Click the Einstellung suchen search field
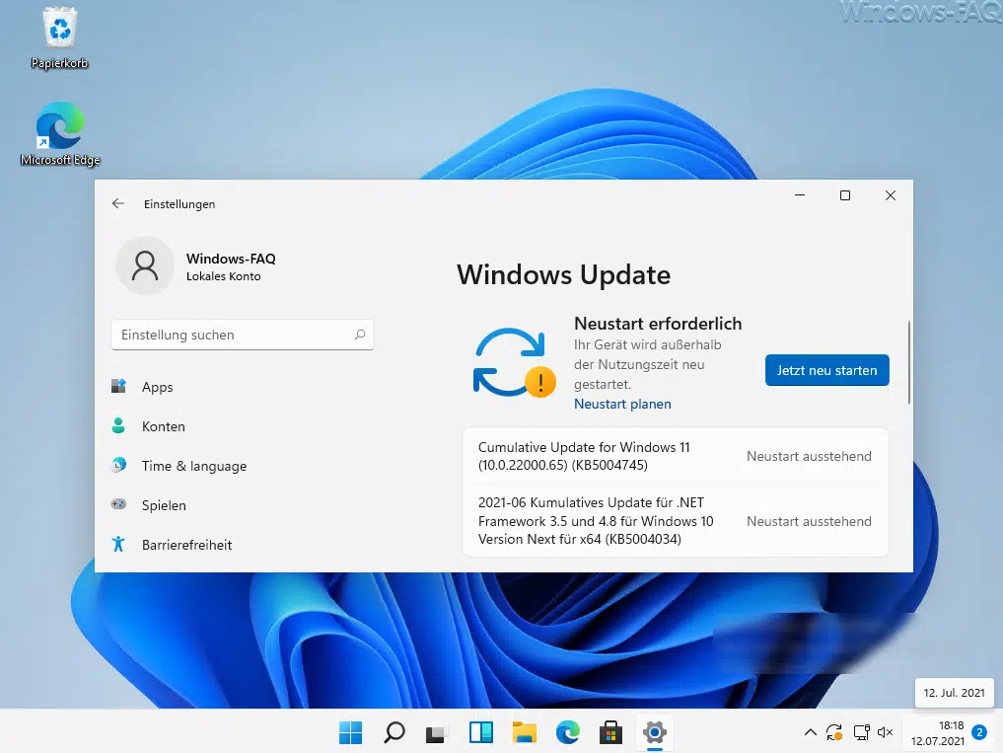Screen dimensions: 1003x753 (242, 335)
